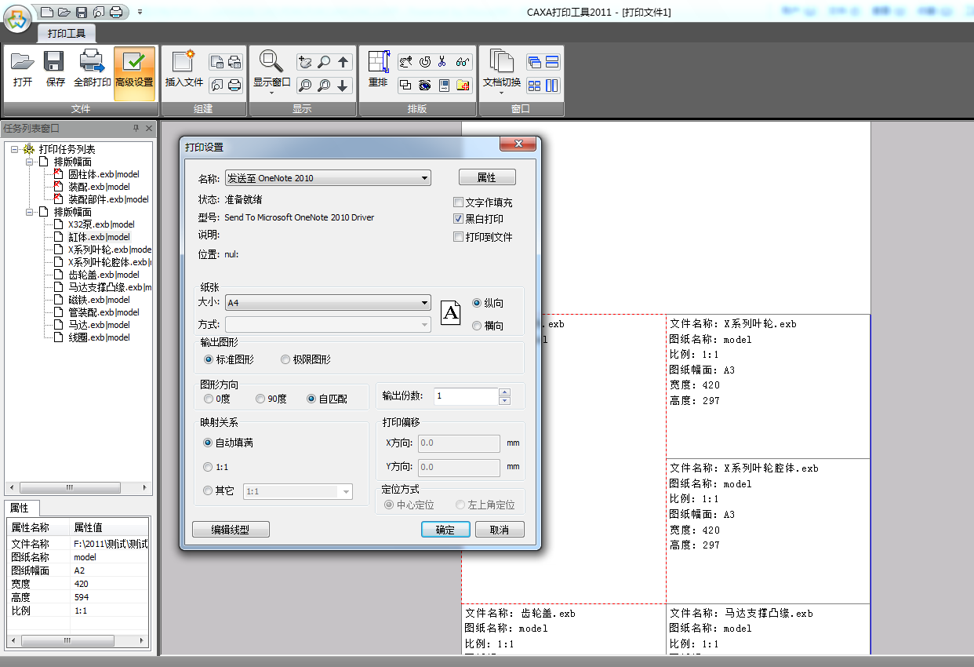Image resolution: width=974 pixels, height=667 pixels.
Task: Click the glasses icon in 排版 group
Action: click(463, 62)
